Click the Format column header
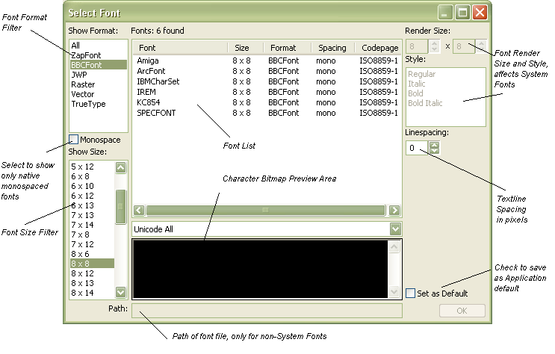This screenshot has width=555, height=354. [283, 48]
